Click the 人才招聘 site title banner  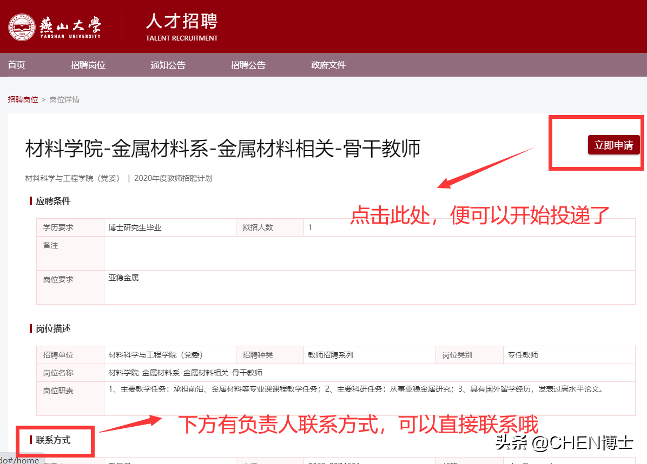point(181,22)
